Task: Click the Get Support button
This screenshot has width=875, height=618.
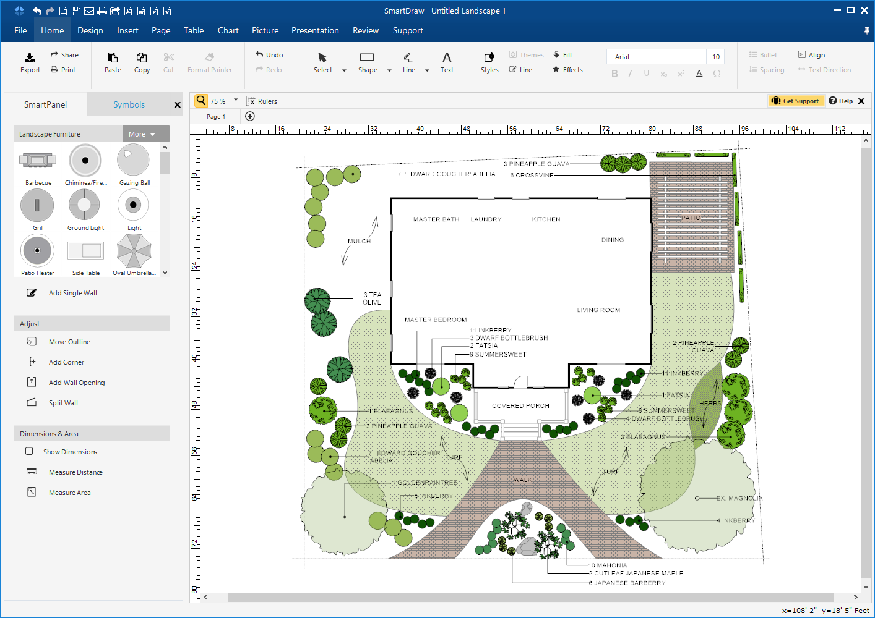Action: [796, 100]
